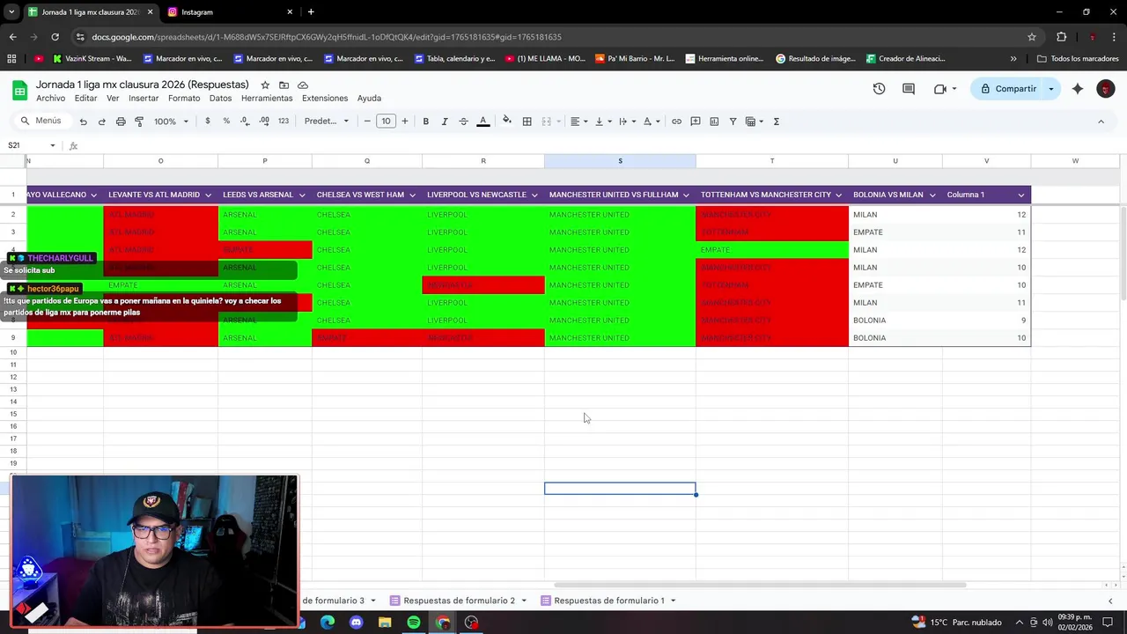
Task: Open the Editar menu
Action: [x=85, y=99]
